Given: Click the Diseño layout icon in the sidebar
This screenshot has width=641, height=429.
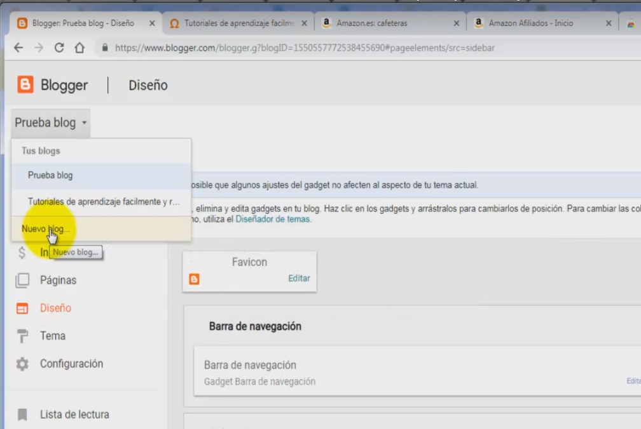Looking at the screenshot, I should coord(22,308).
